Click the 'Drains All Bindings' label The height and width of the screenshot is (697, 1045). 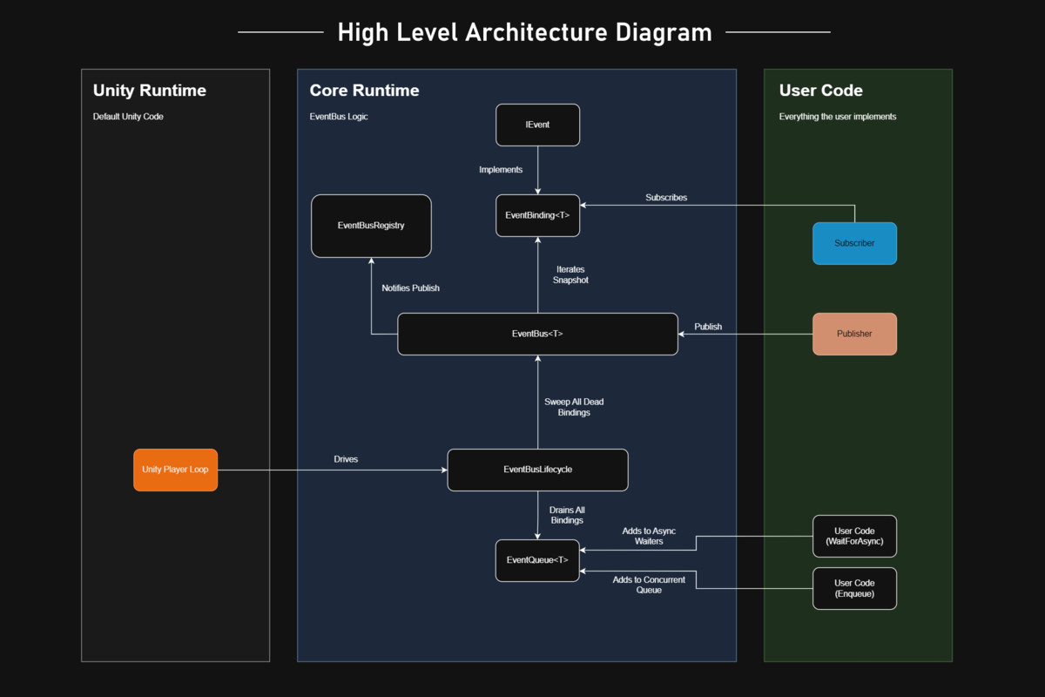[566, 515]
